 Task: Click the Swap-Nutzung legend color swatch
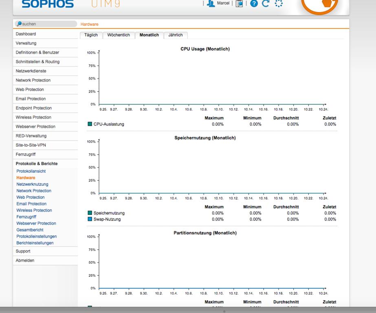point(90,219)
